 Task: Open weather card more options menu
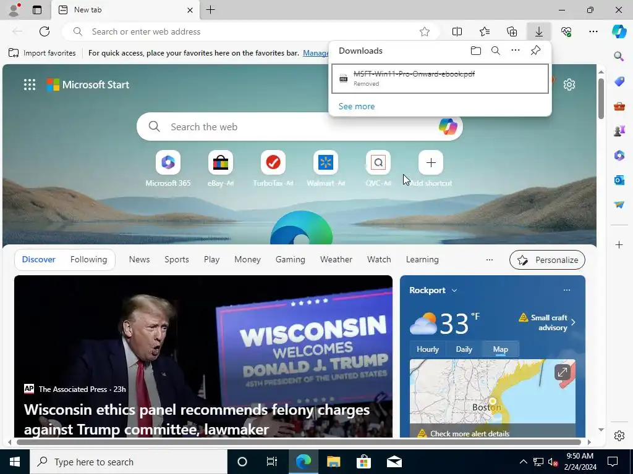[567, 290]
